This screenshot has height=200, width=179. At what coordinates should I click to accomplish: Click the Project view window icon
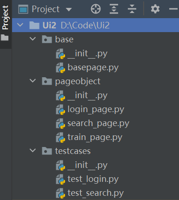23,9
